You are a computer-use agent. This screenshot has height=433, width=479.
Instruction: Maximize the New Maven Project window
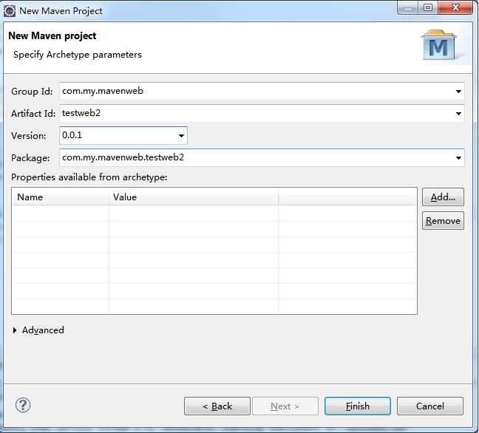point(428,7)
